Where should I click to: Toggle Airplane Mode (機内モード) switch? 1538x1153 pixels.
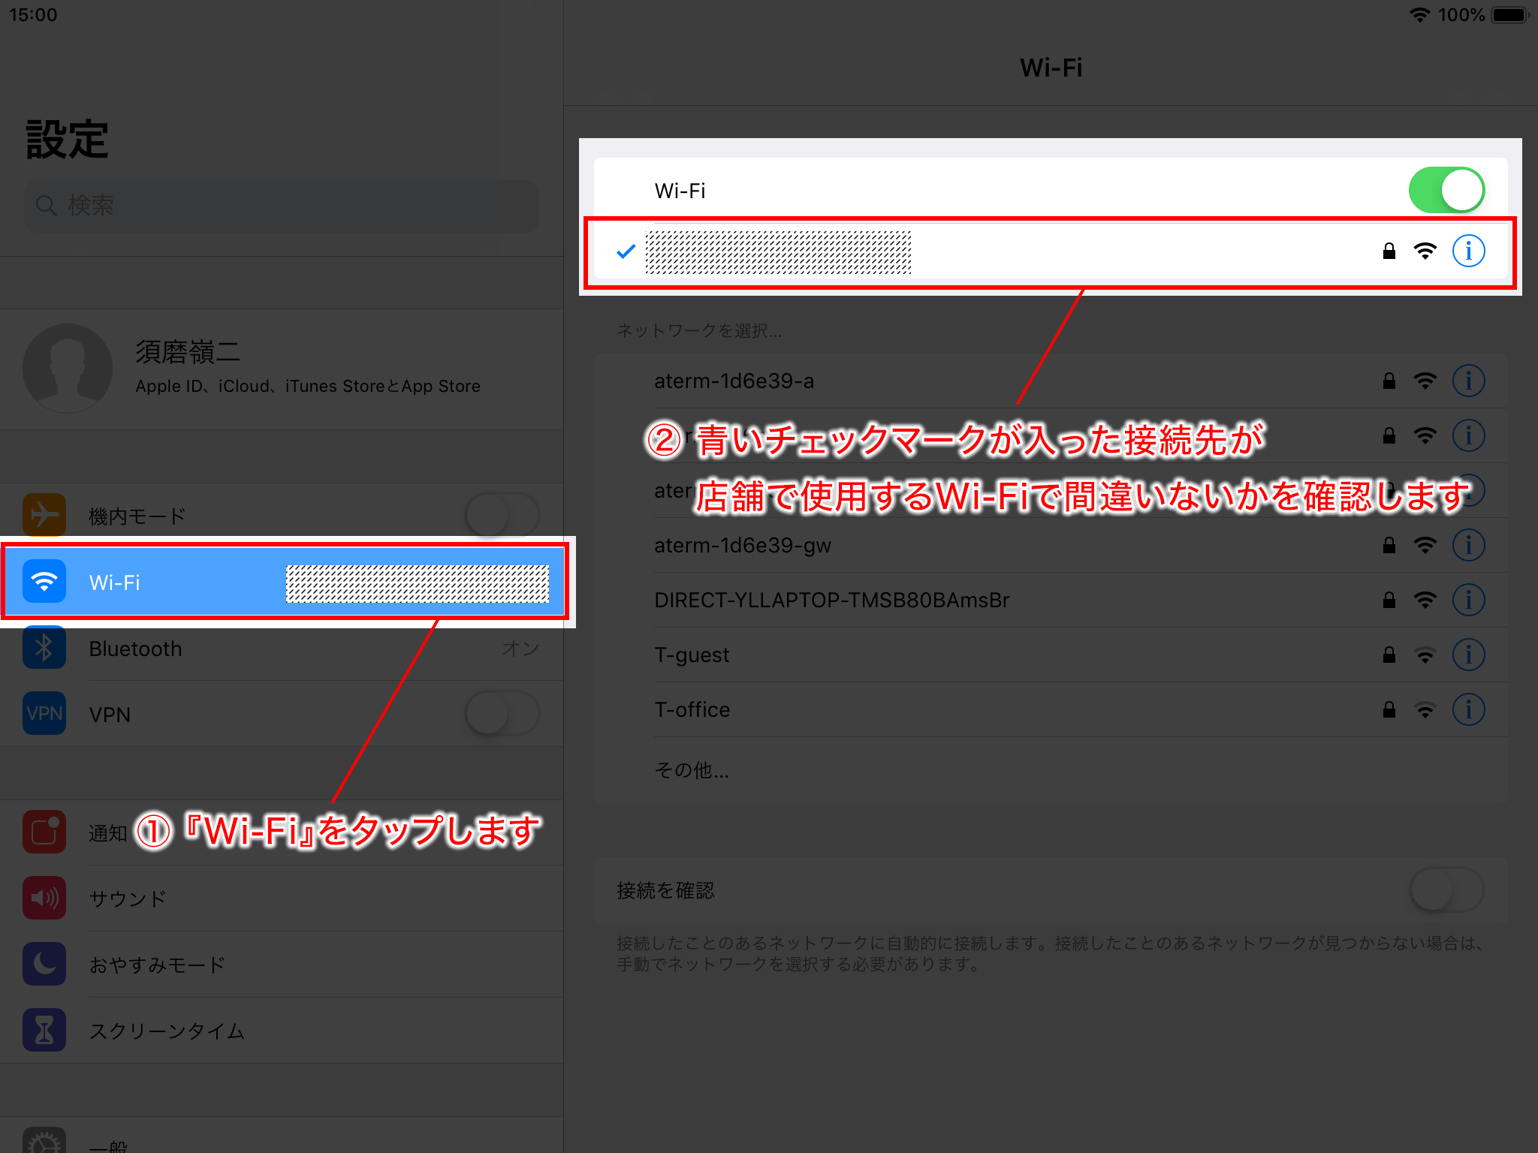click(x=502, y=515)
